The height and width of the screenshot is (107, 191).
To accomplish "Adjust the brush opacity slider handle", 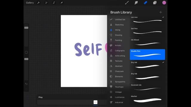I will (26, 59).
